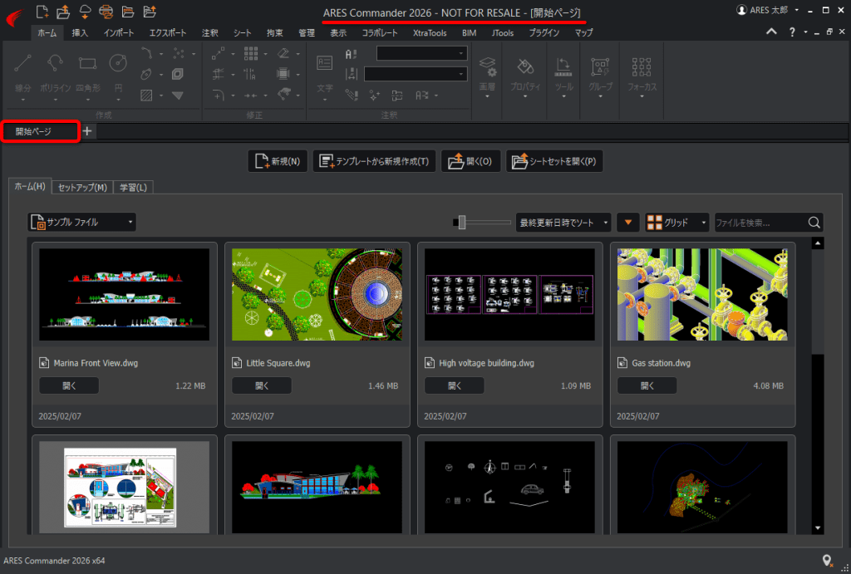Toggle the orange sort order arrow
Image resolution: width=851 pixels, height=574 pixels.
[x=628, y=223]
